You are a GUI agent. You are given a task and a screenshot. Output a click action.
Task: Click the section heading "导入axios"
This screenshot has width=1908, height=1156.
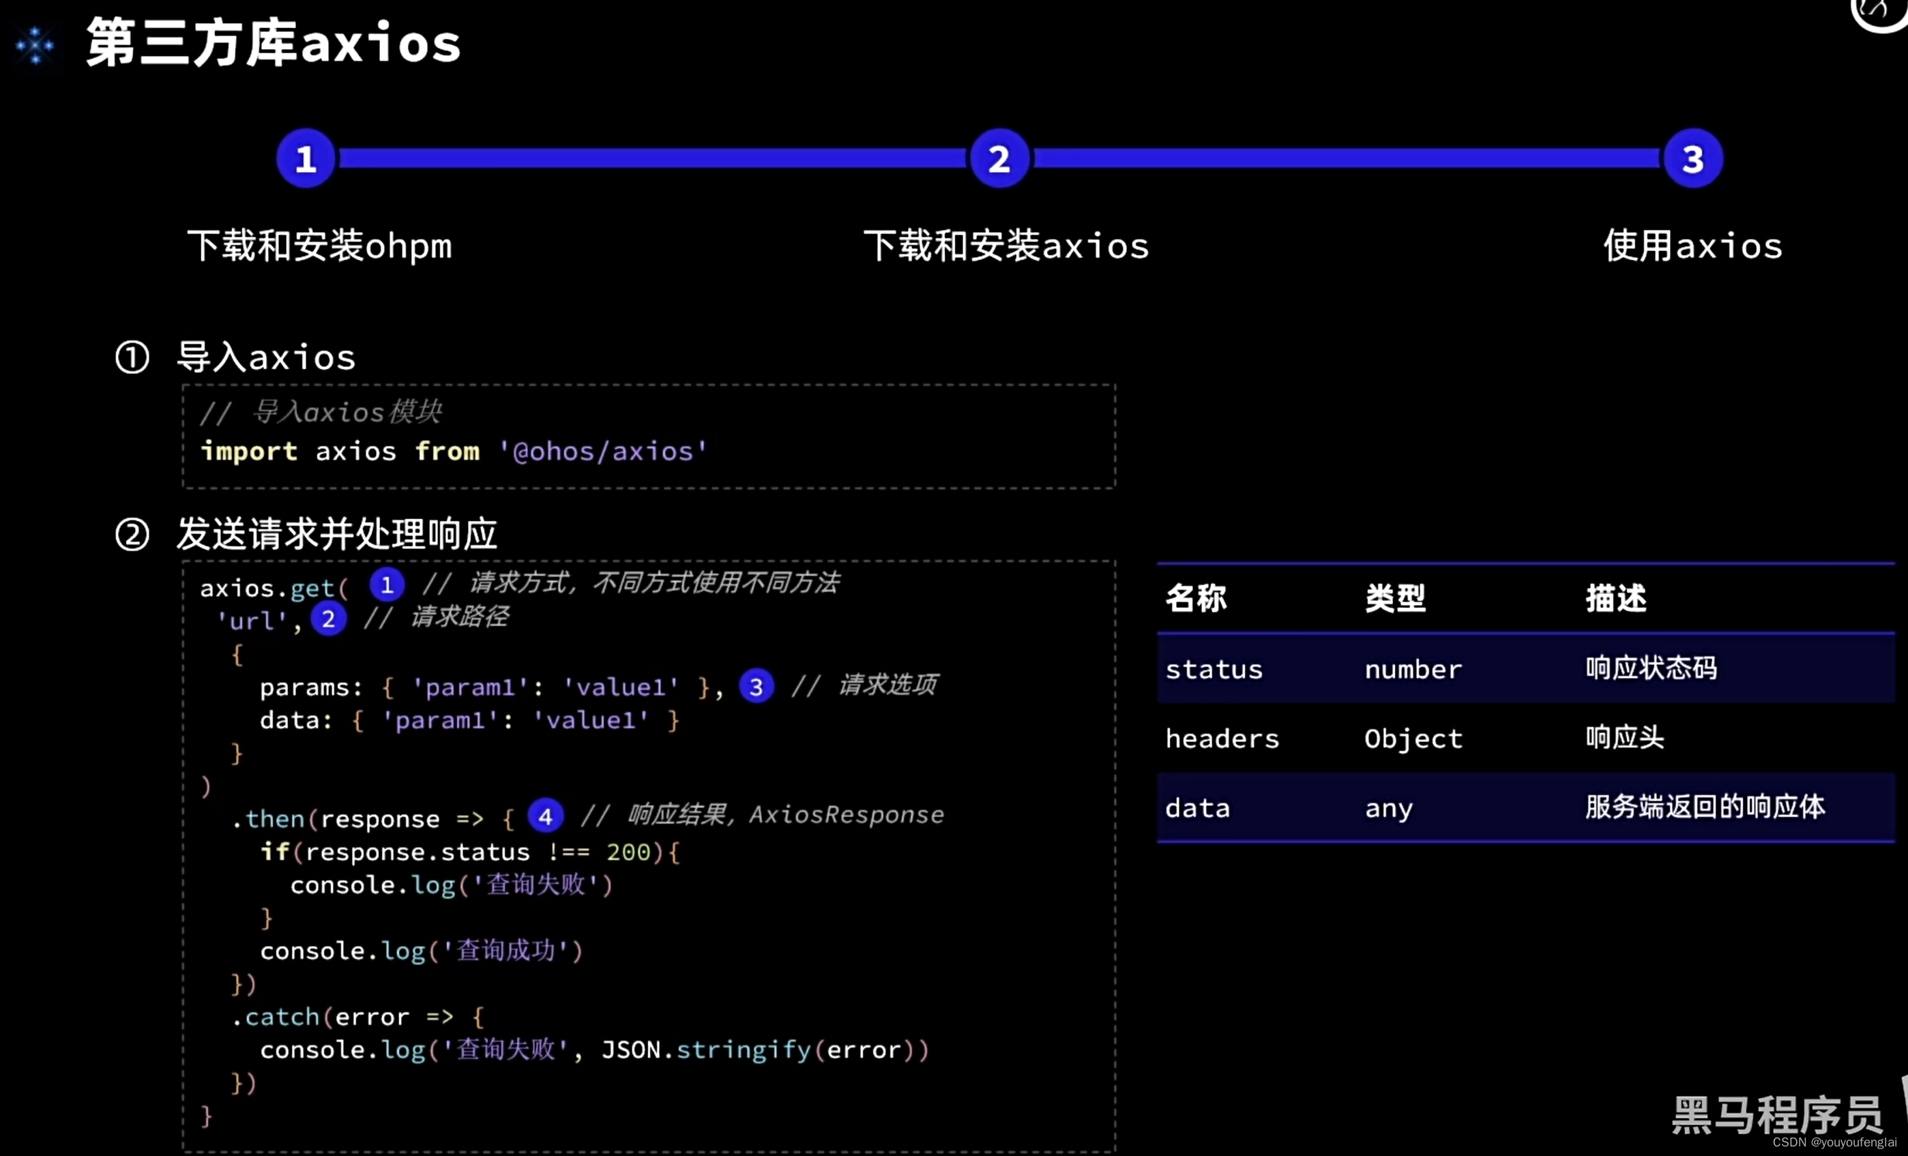266,358
